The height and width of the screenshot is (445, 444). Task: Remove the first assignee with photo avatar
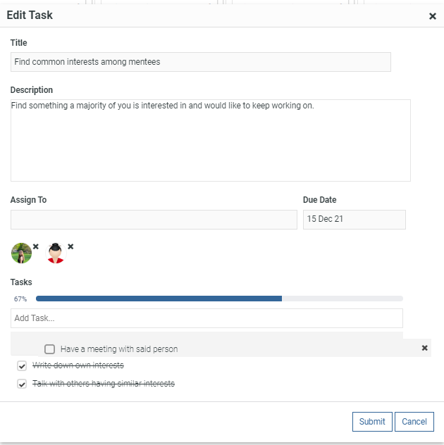point(35,246)
